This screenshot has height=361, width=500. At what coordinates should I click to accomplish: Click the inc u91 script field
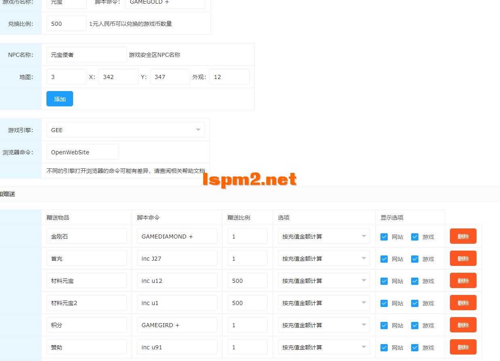click(x=177, y=347)
